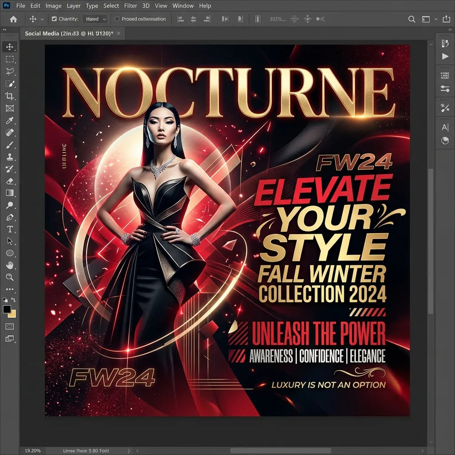Viewport: 455px width, 455px height.
Task: Expand the workspace switcher dropdown arrow
Action: (x=436, y=19)
